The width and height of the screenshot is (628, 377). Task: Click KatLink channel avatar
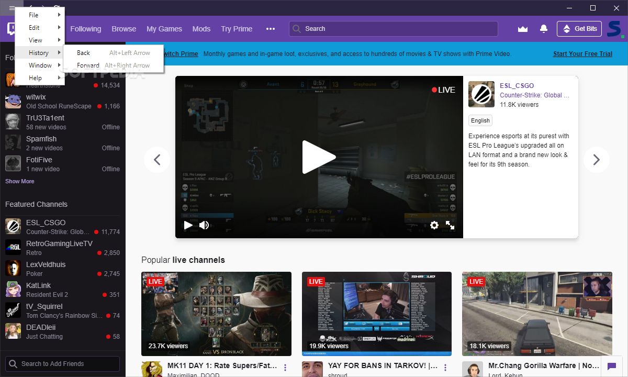click(x=13, y=290)
